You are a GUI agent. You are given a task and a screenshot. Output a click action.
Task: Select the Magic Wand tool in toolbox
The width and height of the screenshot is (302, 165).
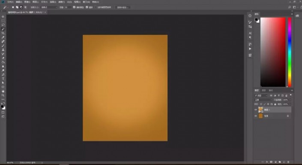click(x=3, y=29)
